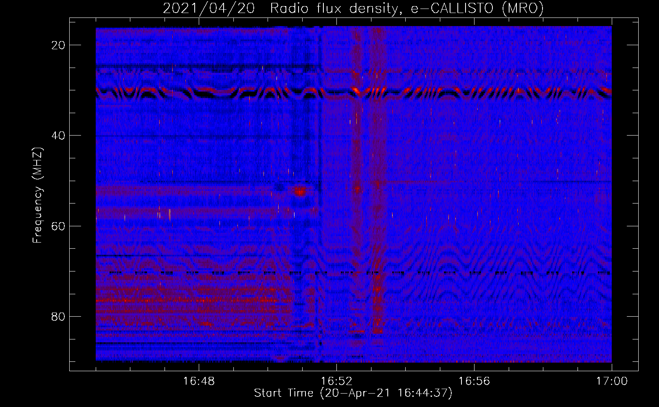The width and height of the screenshot is (659, 407).
Task: Click the 16:48 time tick label
Action: point(199,381)
